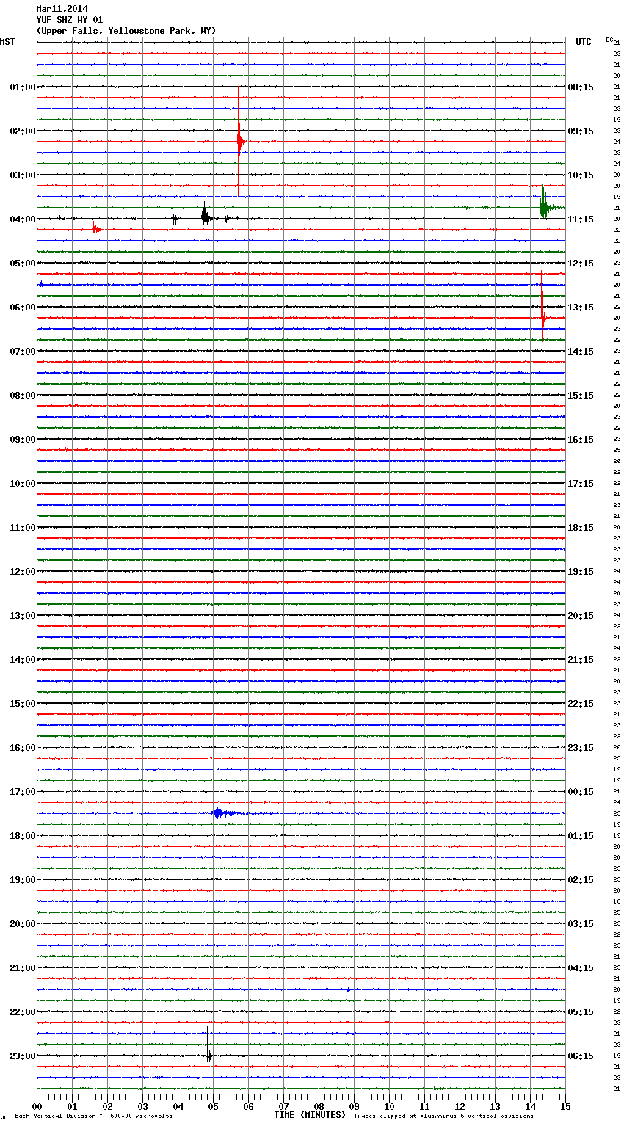Image resolution: width=624 pixels, height=1126 pixels.
Task: Select the 05:00 MST row label
Action: 23,264
